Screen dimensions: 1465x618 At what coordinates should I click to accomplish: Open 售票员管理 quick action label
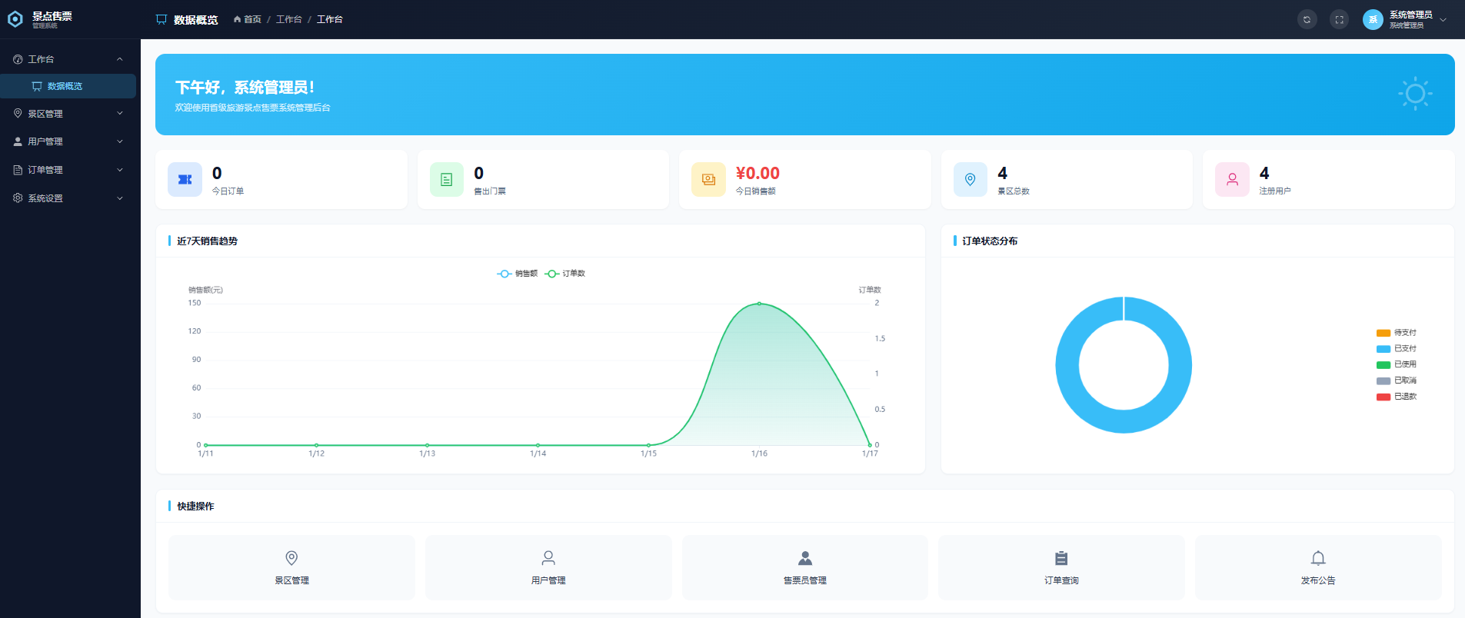805,580
